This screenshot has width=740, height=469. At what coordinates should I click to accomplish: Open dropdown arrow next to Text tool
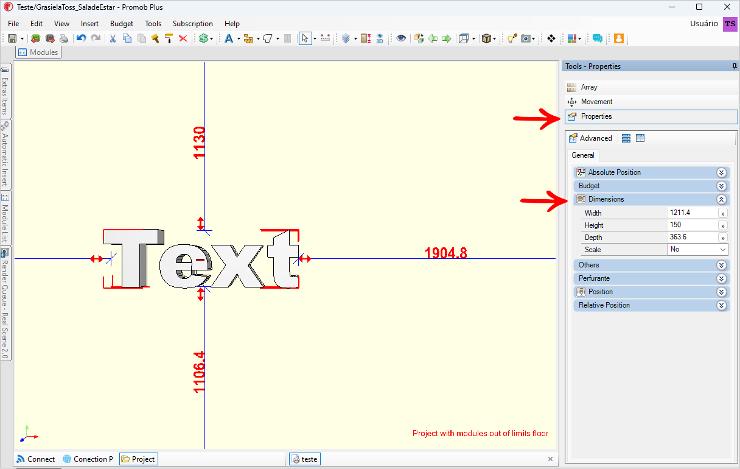pyautogui.click(x=239, y=38)
